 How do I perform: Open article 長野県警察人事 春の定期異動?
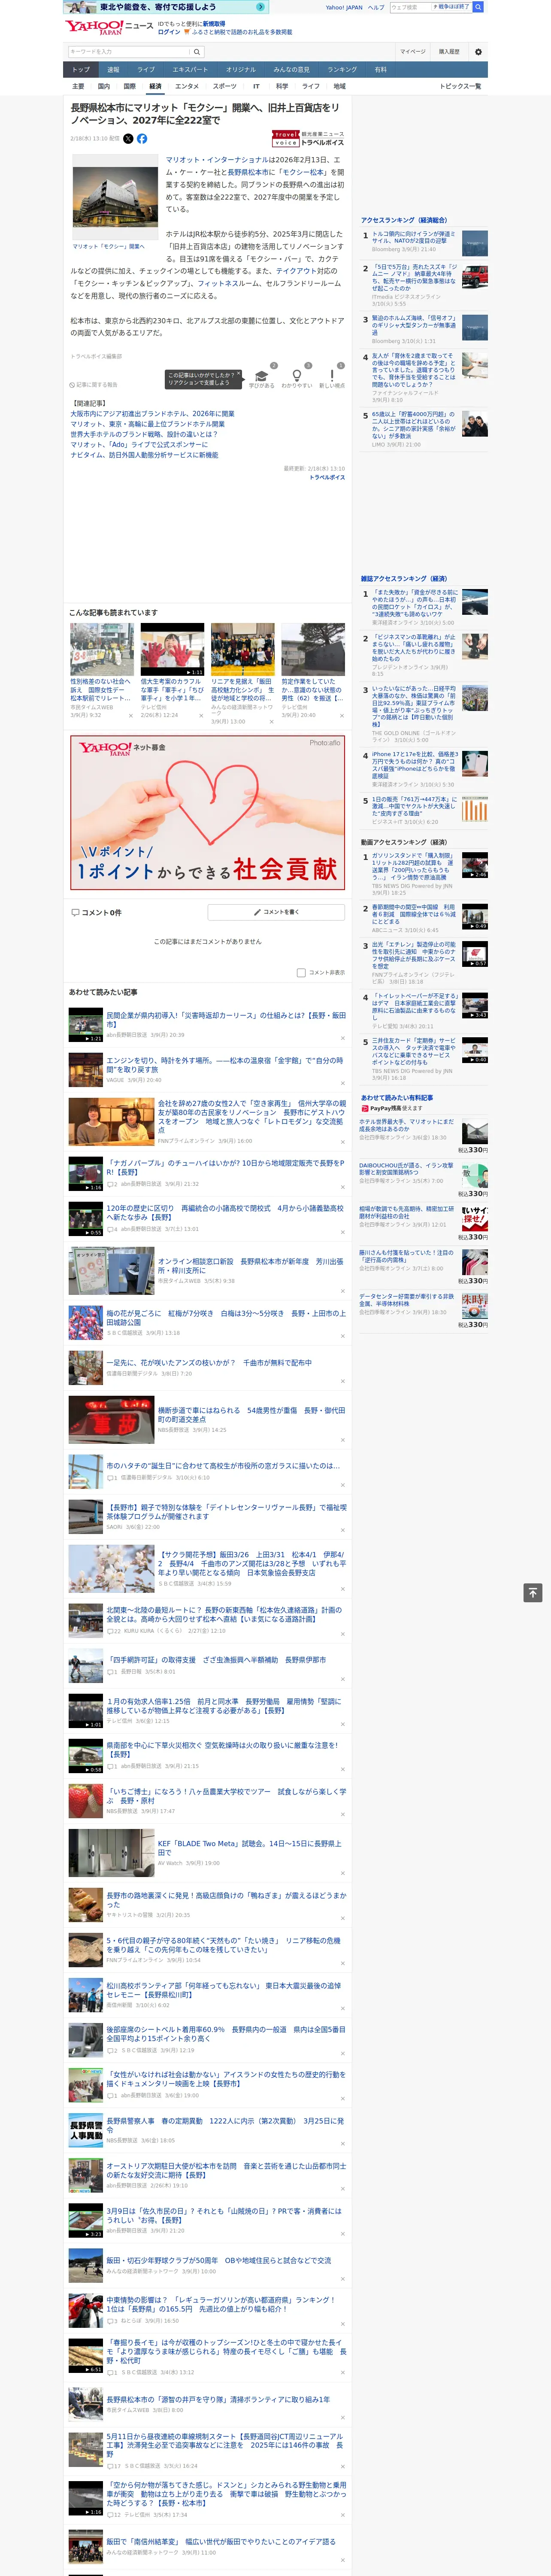225,2125
